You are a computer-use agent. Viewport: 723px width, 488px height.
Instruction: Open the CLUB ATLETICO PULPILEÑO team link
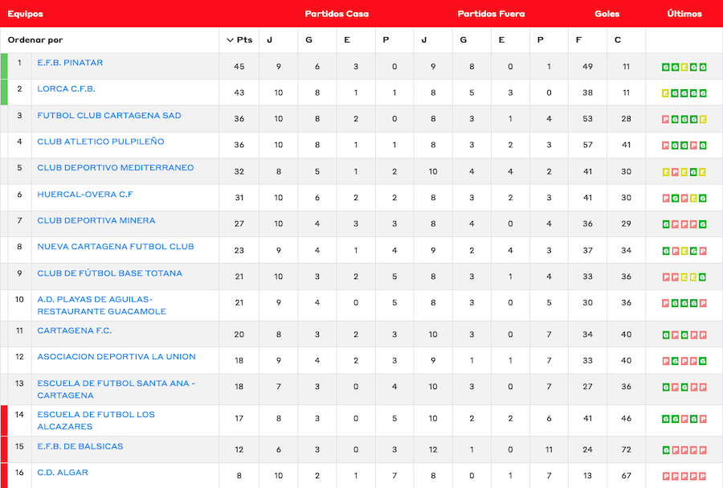pos(100,141)
